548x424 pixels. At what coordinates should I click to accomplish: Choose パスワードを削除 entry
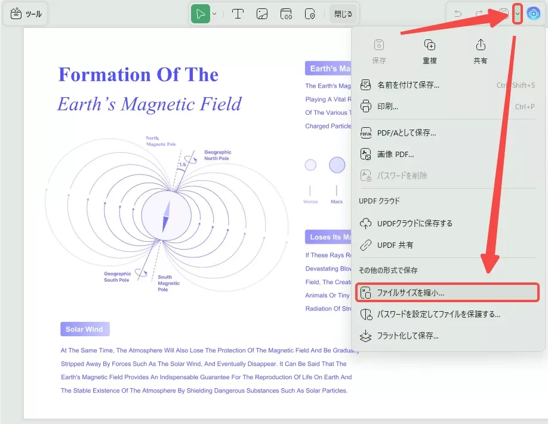coord(448,176)
